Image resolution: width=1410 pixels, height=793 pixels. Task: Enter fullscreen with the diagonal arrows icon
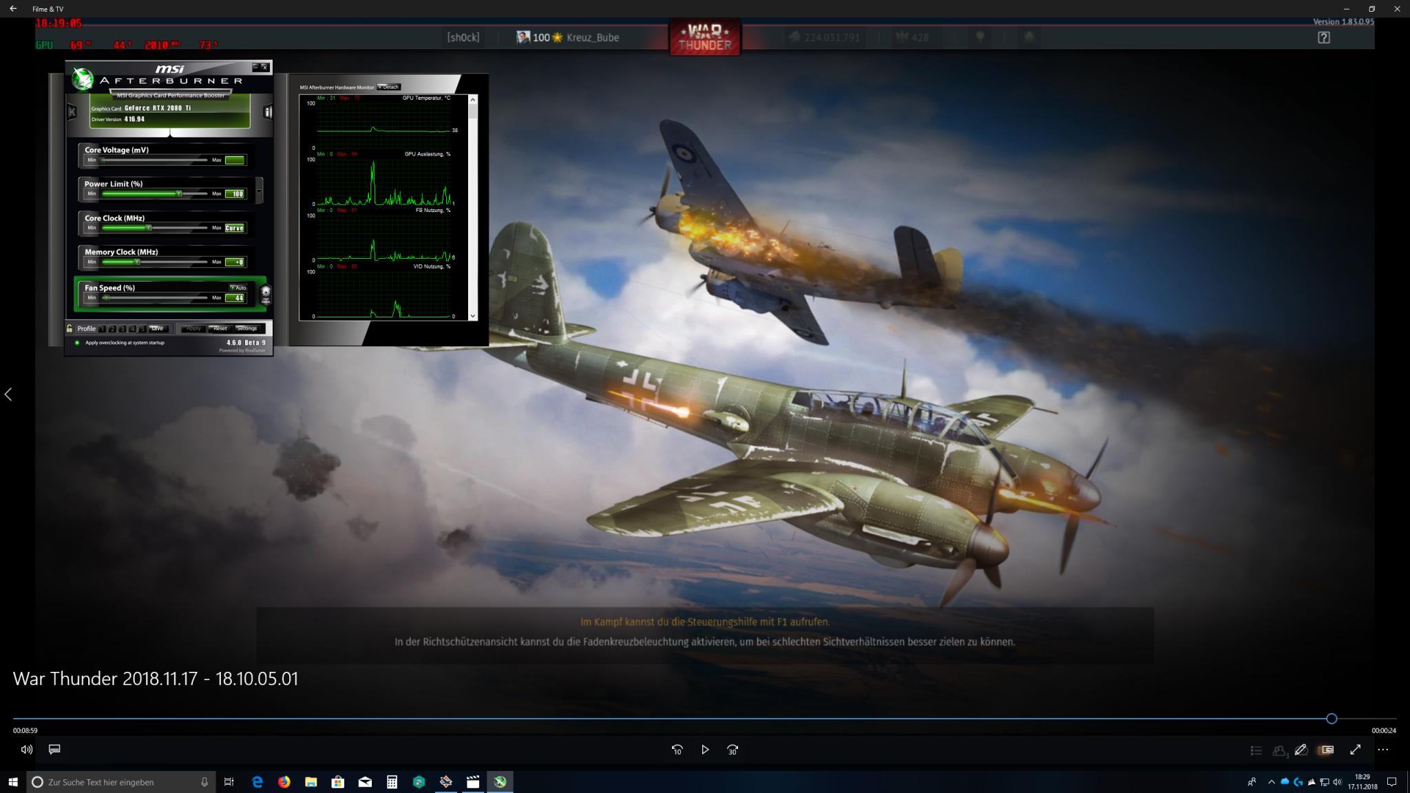click(1355, 750)
